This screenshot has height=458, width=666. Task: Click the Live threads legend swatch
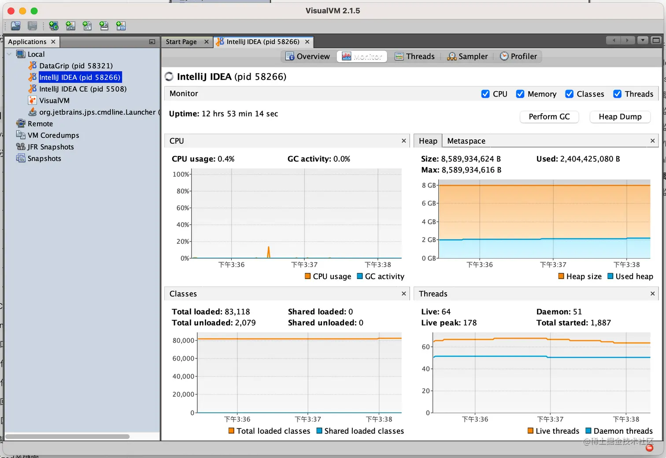pyautogui.click(x=531, y=431)
